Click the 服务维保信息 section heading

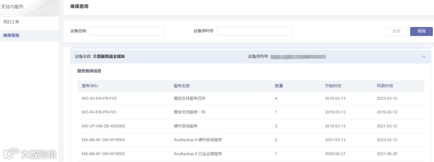(89, 71)
